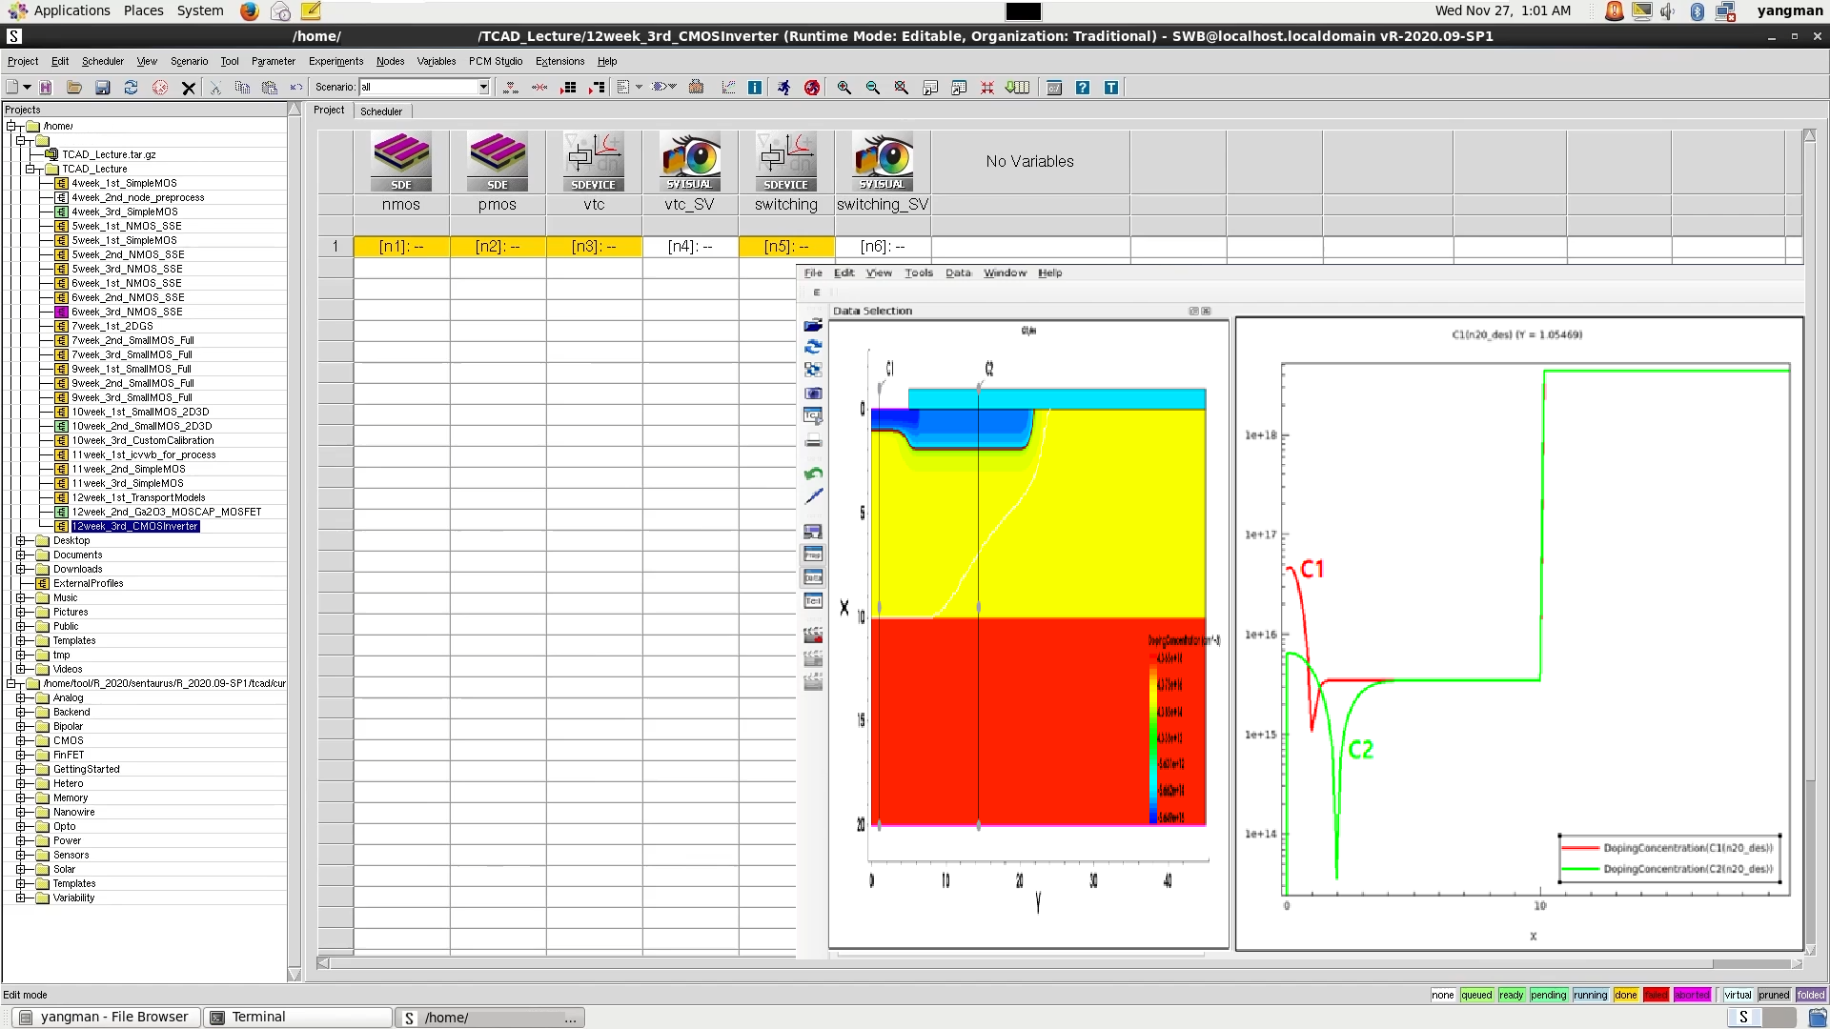Switch to the Scheduler tab
The width and height of the screenshot is (1830, 1029).
(381, 111)
